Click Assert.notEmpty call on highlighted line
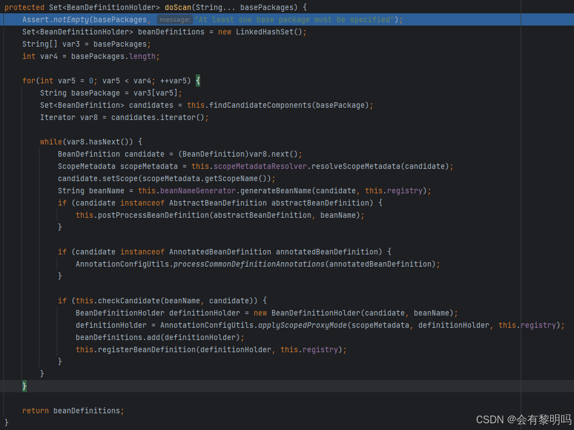This screenshot has width=574, height=430. click(56, 20)
